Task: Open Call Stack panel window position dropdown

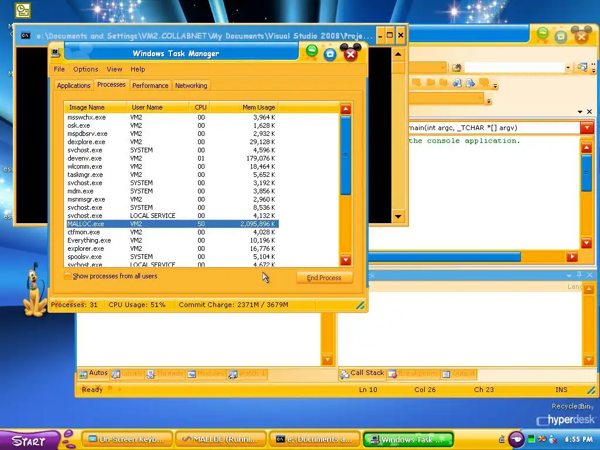Action: [x=569, y=275]
